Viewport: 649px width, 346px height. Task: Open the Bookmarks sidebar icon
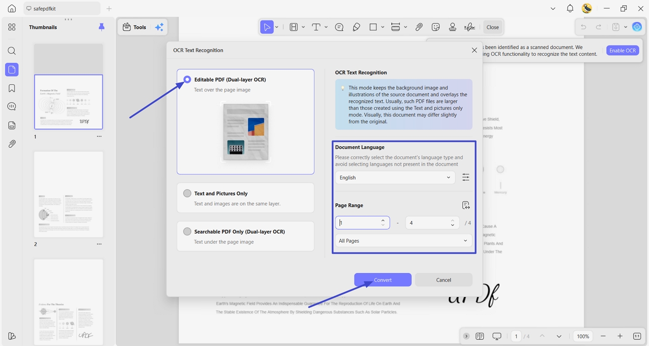[x=12, y=88]
